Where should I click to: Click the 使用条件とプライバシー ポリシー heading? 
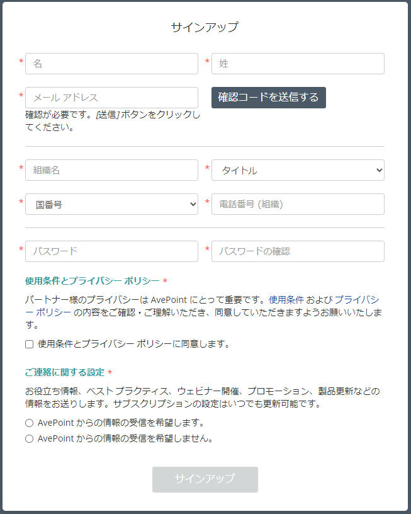click(x=93, y=281)
